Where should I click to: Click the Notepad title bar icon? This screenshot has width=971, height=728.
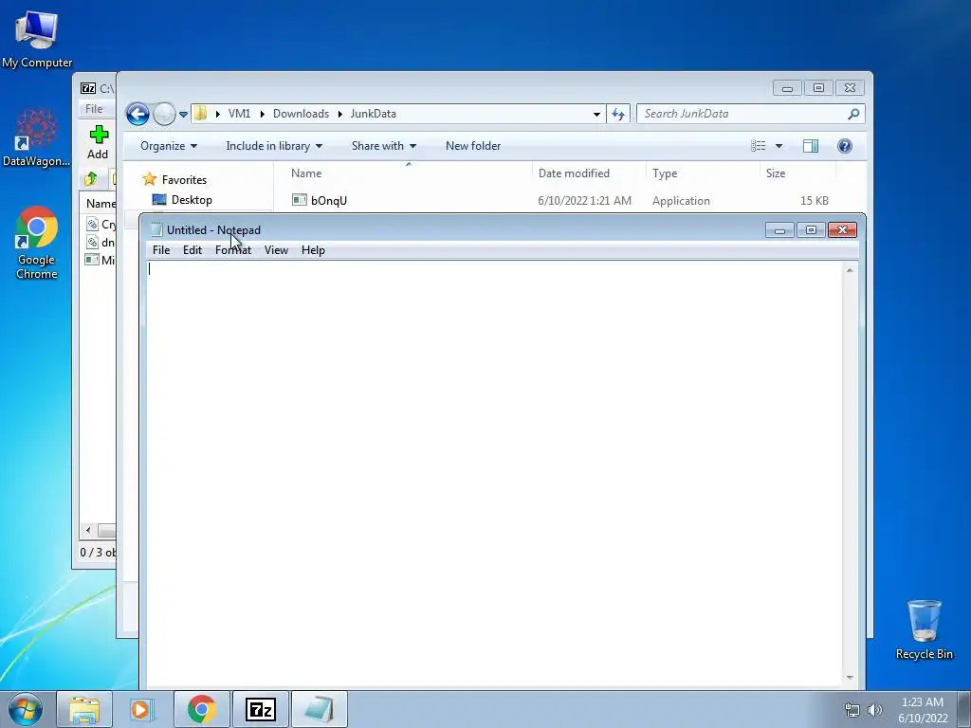(x=156, y=230)
